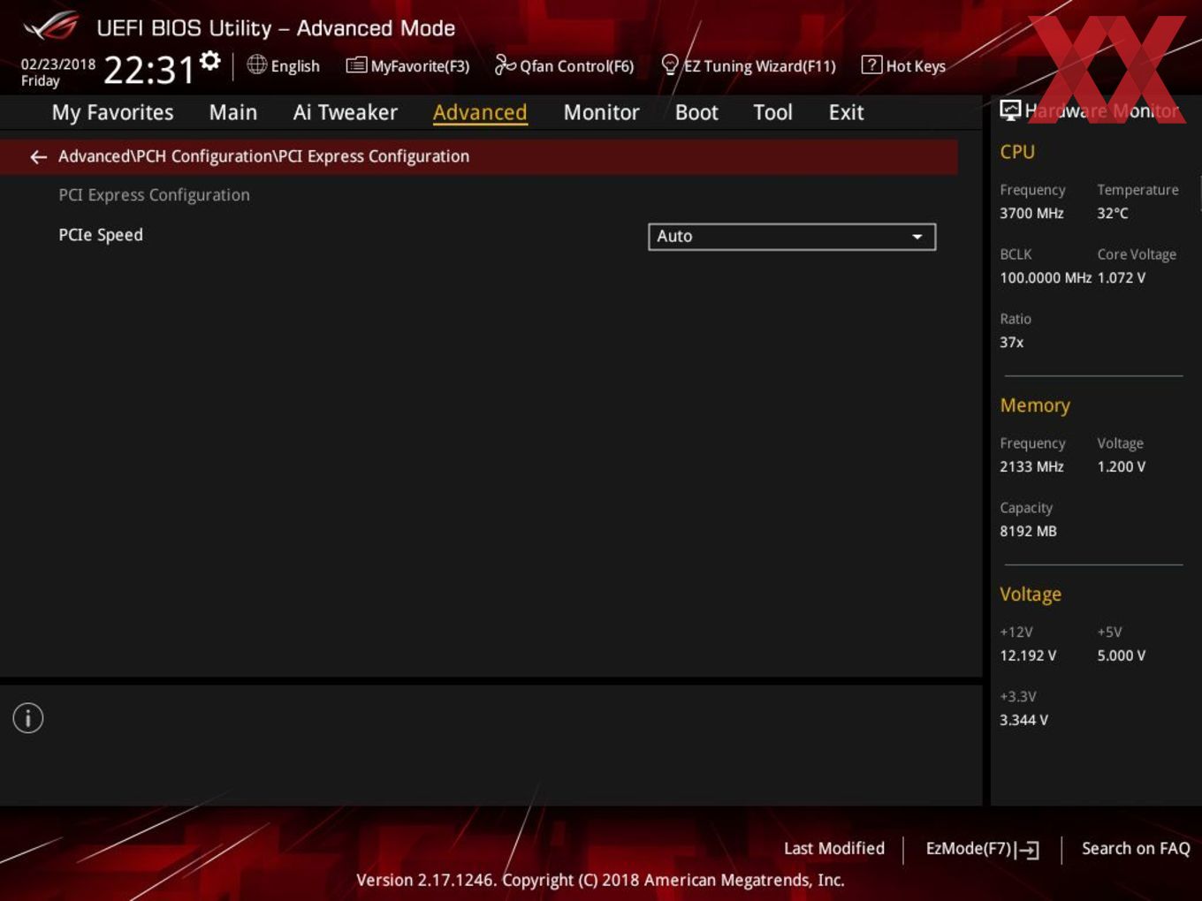Viewport: 1202px width, 901px height.
Task: Click the ROG logo icon
Action: 50,26
